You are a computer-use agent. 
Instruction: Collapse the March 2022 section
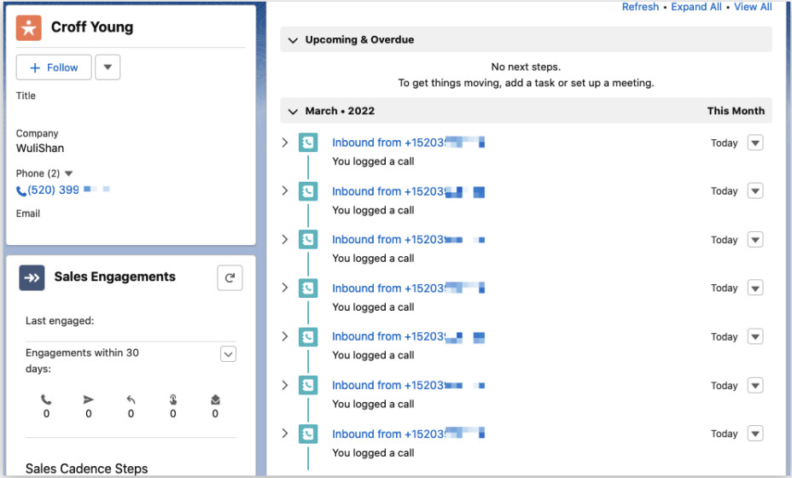[293, 111]
